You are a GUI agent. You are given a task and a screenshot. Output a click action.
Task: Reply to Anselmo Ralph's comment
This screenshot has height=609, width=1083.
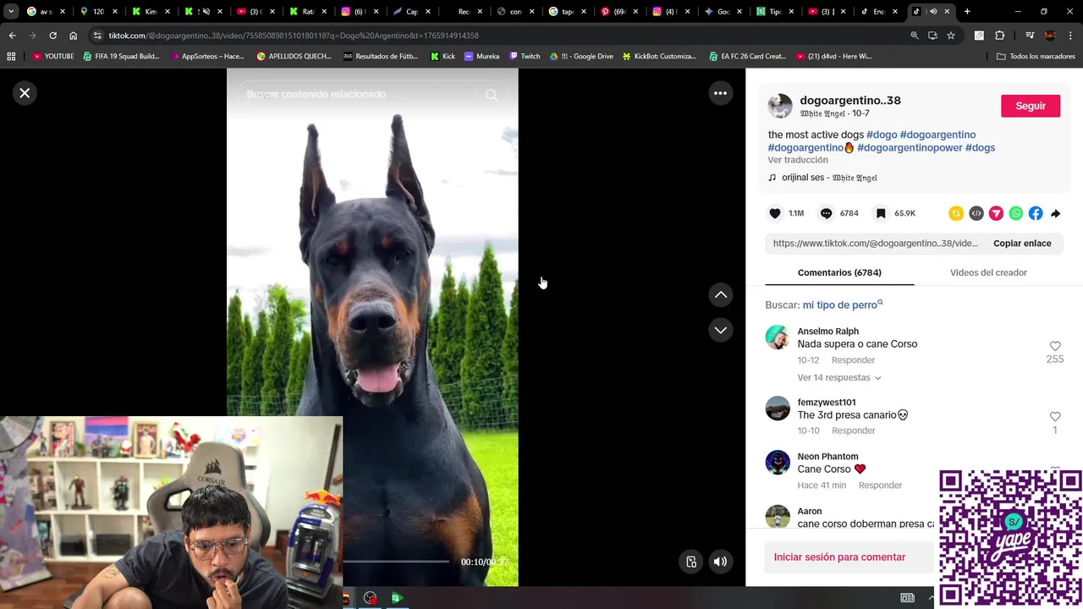[x=853, y=360]
